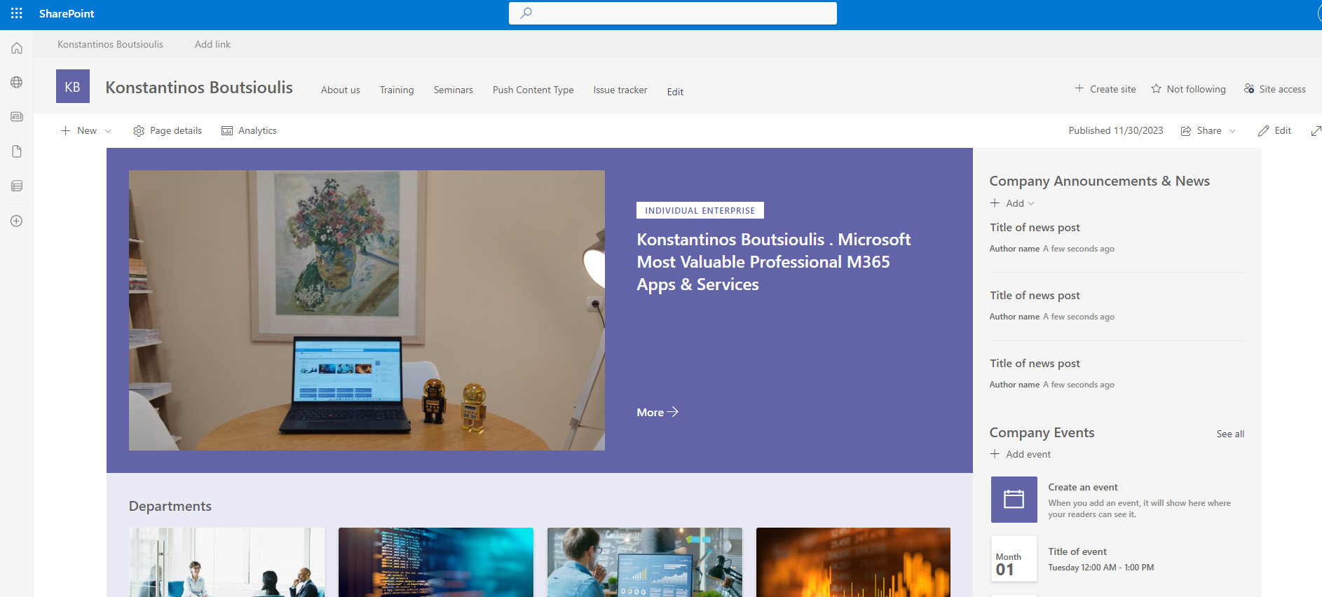Click the Company Announcements & News heading

[x=1099, y=181]
